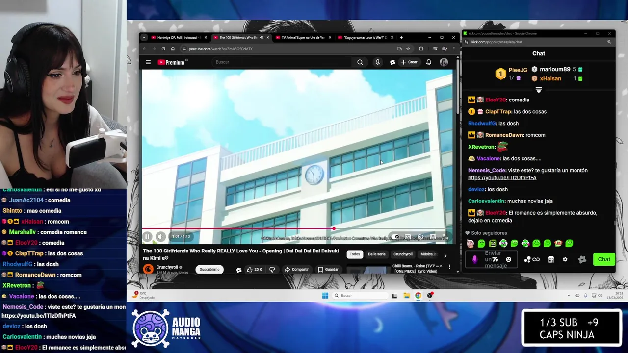The width and height of the screenshot is (628, 353).
Task: Like the video showing 25 K
Action: pyautogui.click(x=254, y=269)
